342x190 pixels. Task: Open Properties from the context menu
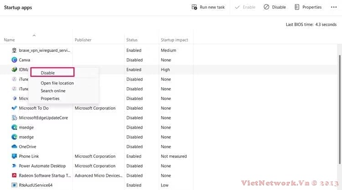pyautogui.click(x=50, y=99)
